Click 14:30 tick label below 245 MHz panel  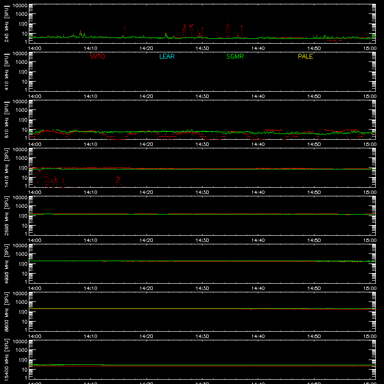[202, 48]
